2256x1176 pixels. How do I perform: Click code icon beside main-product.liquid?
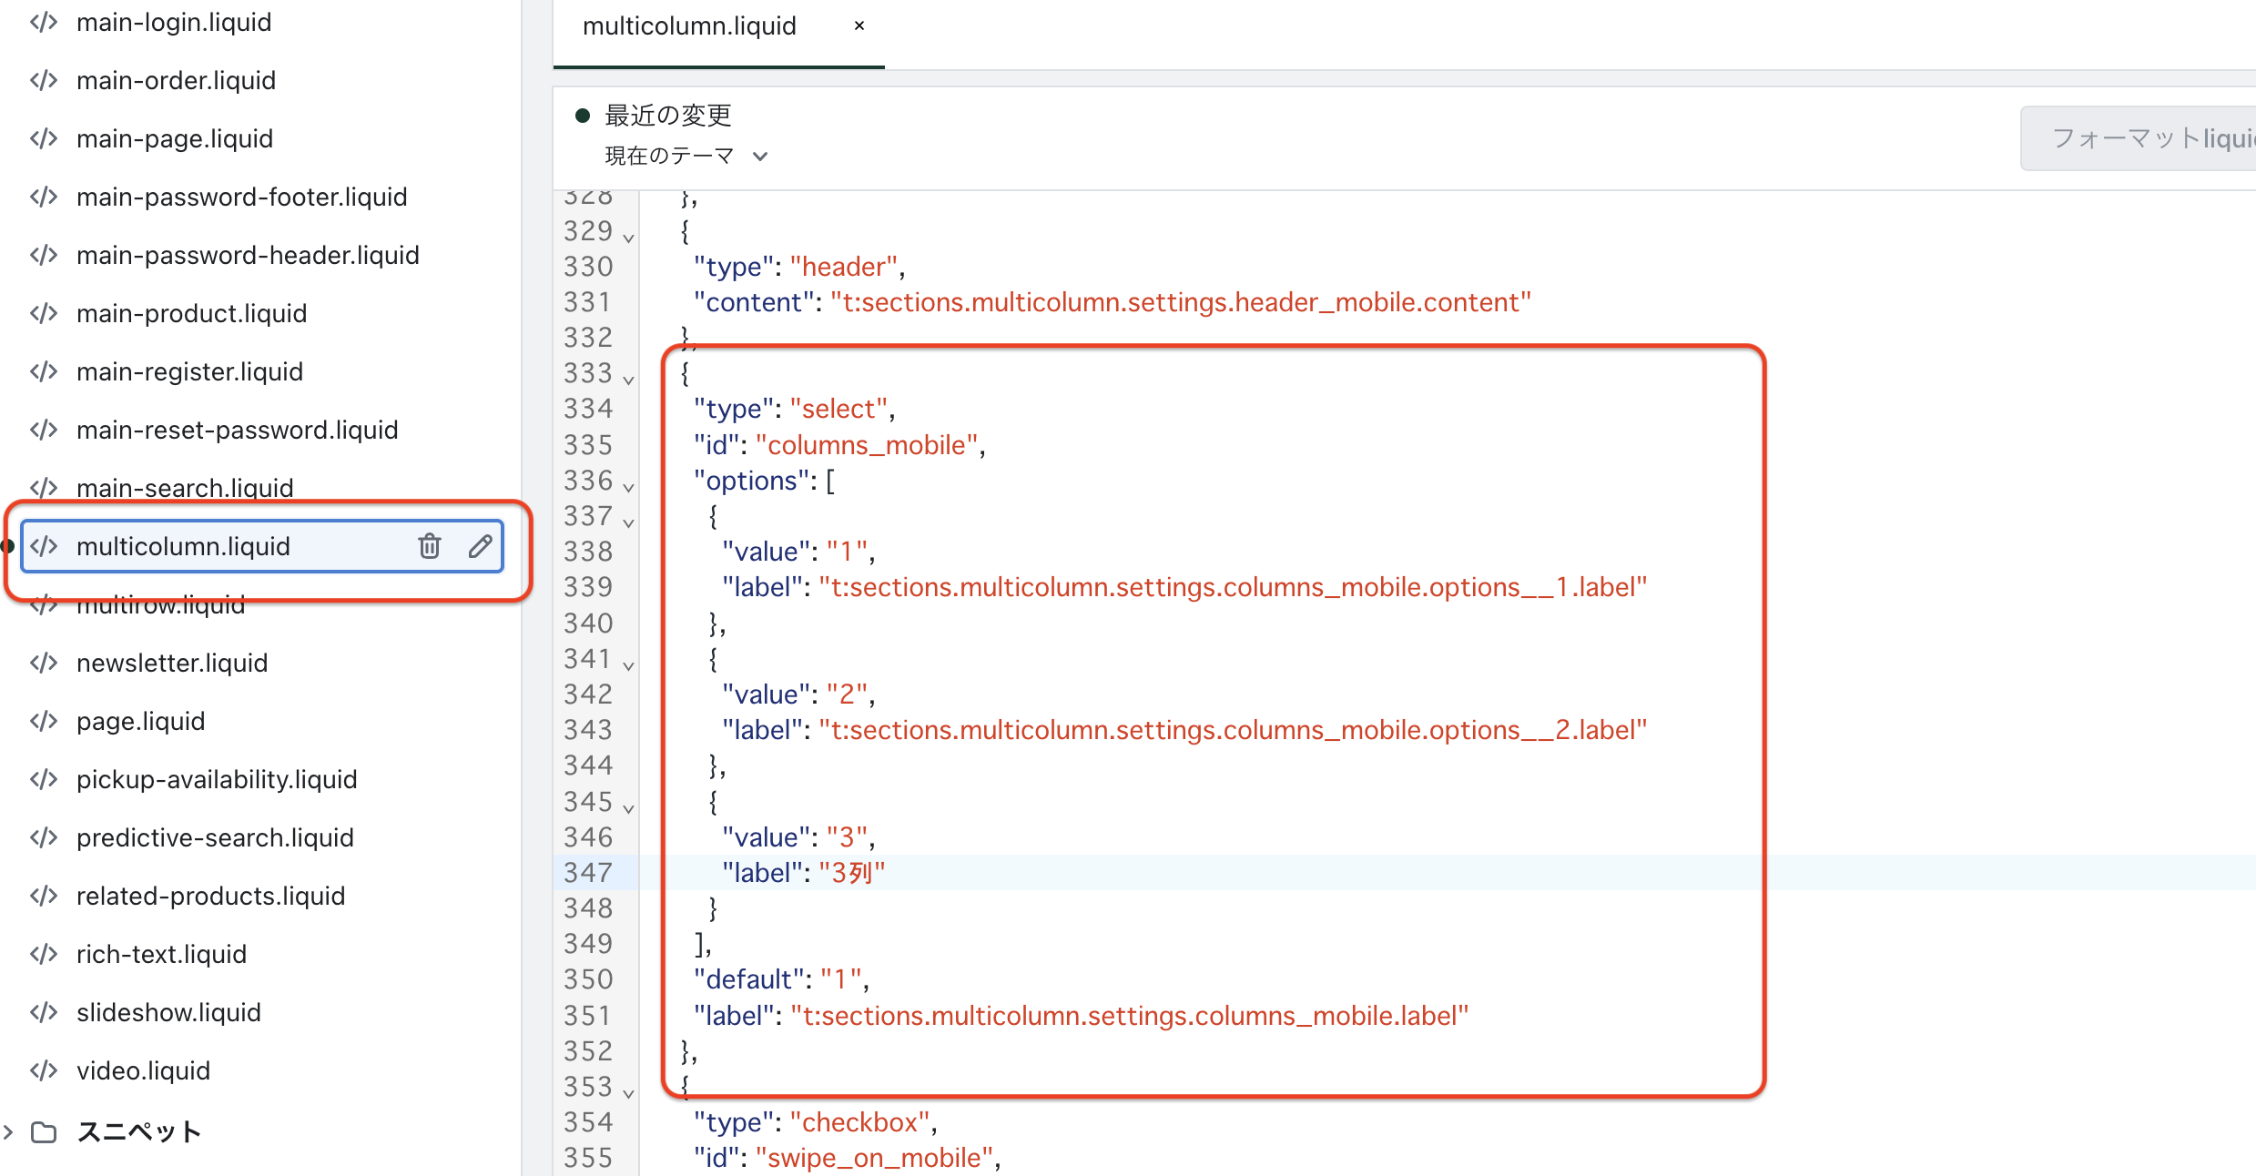point(44,313)
